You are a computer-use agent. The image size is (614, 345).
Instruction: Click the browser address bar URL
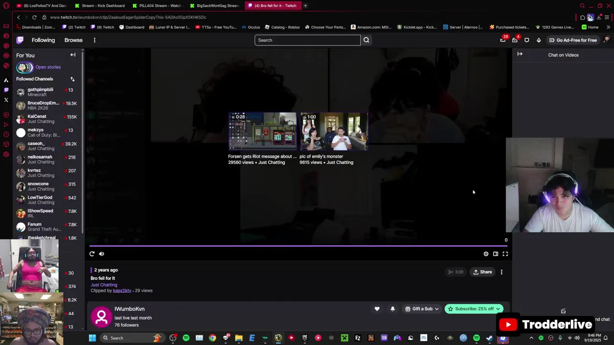click(x=128, y=17)
